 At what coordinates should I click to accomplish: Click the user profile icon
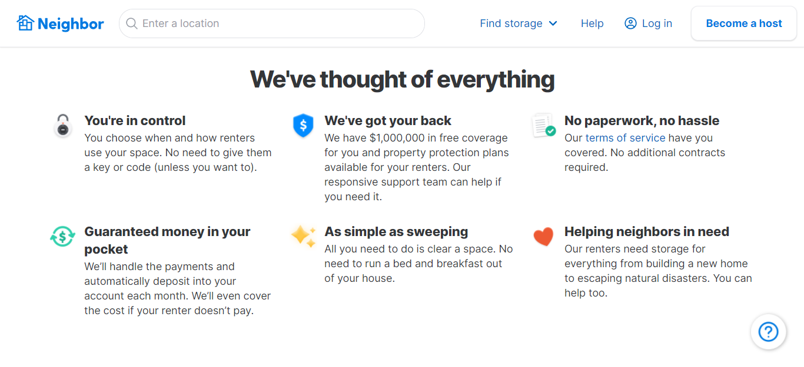(630, 23)
